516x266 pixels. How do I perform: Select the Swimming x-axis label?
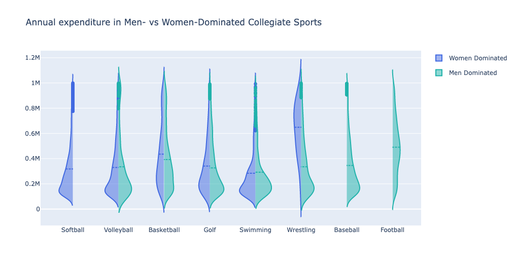coord(255,230)
